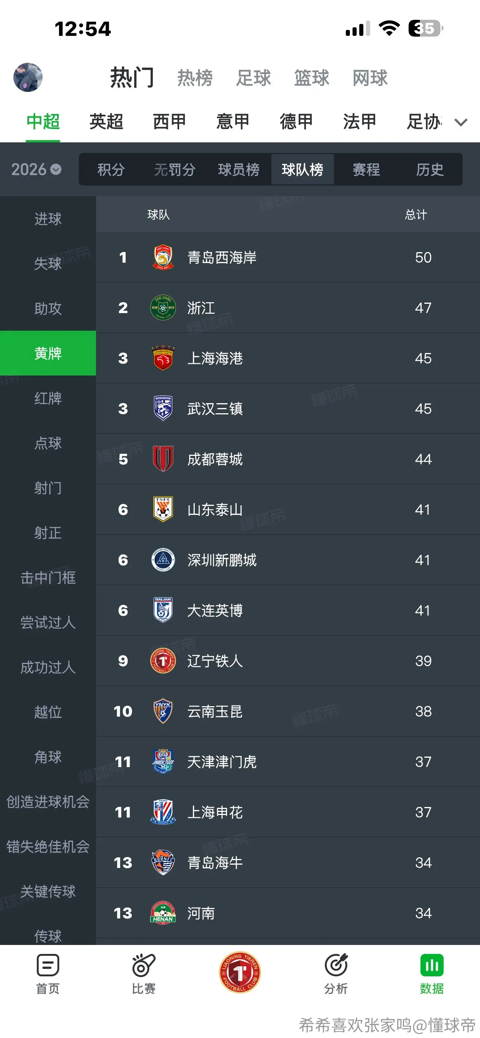Open the 分析 target icon
The height and width of the screenshot is (1038, 480).
click(x=336, y=965)
